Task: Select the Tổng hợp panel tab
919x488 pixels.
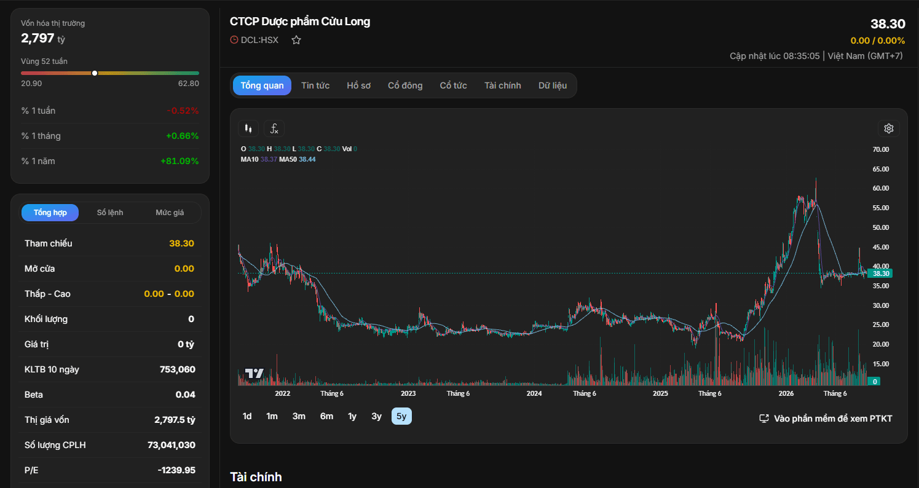Action: pyautogui.click(x=50, y=213)
